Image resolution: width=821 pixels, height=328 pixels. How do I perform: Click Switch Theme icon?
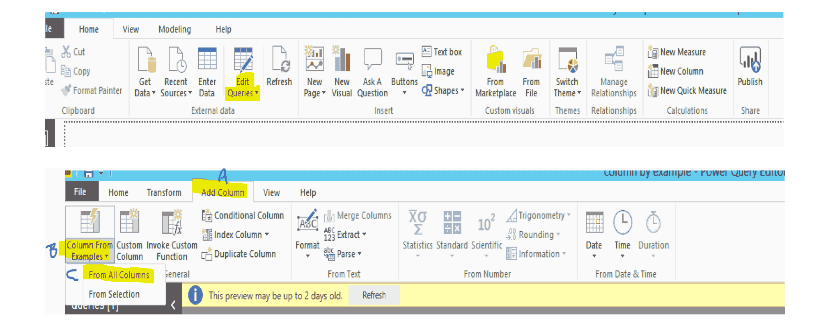568,60
